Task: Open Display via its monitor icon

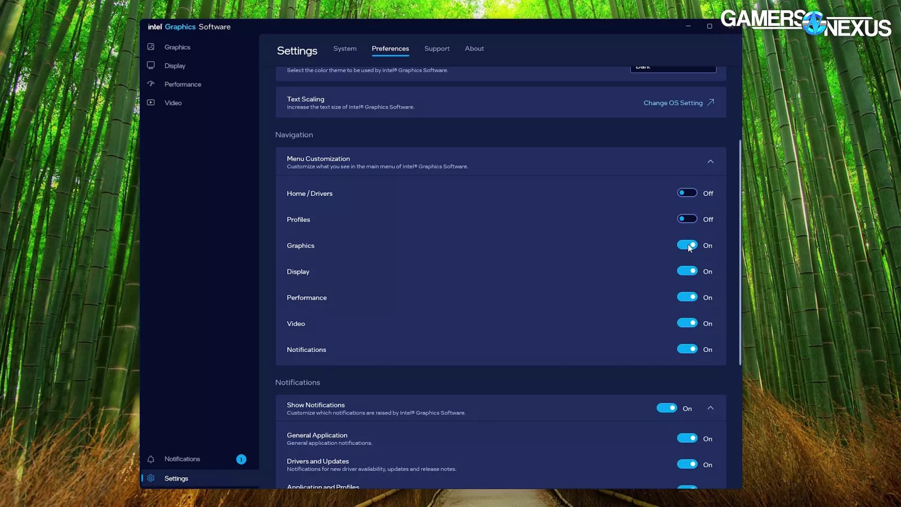Action: tap(151, 65)
